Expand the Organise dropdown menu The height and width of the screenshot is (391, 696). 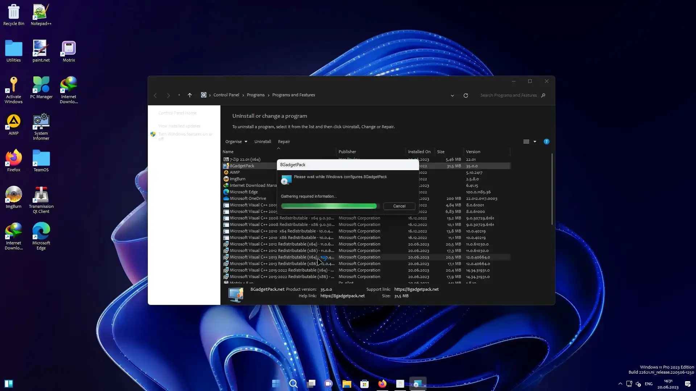click(x=236, y=142)
